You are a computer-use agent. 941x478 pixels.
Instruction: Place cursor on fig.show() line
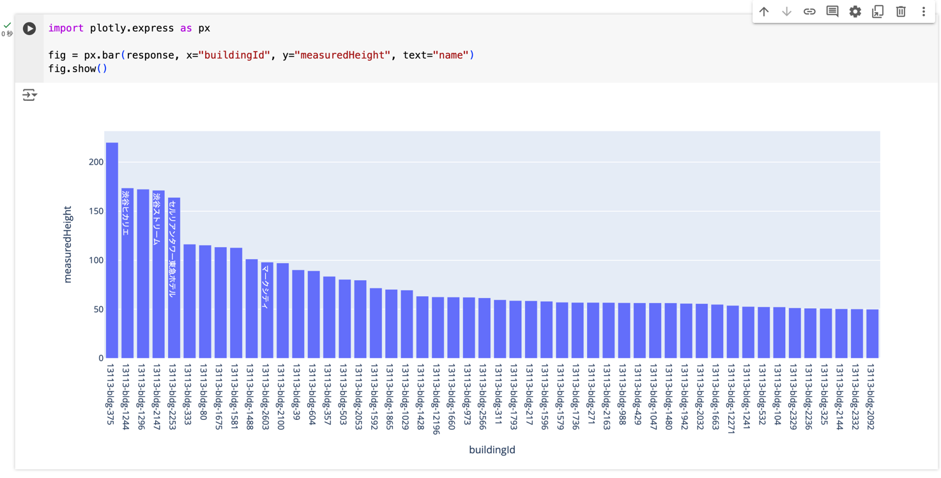click(x=78, y=68)
